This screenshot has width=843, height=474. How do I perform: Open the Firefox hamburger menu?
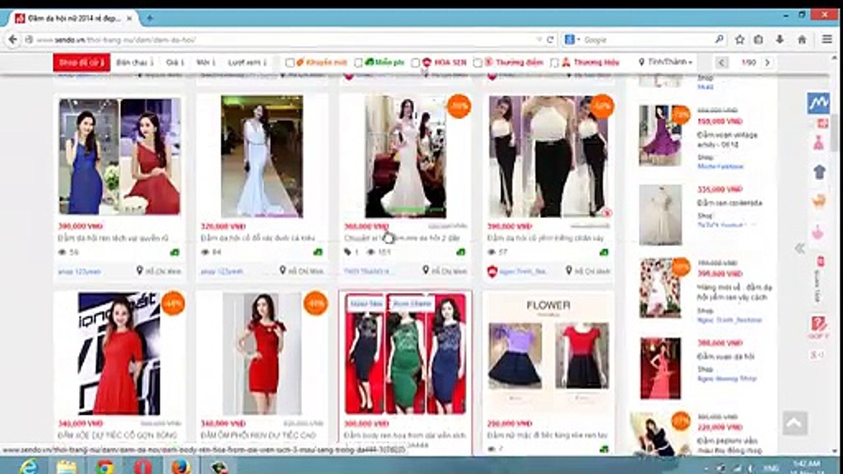827,39
